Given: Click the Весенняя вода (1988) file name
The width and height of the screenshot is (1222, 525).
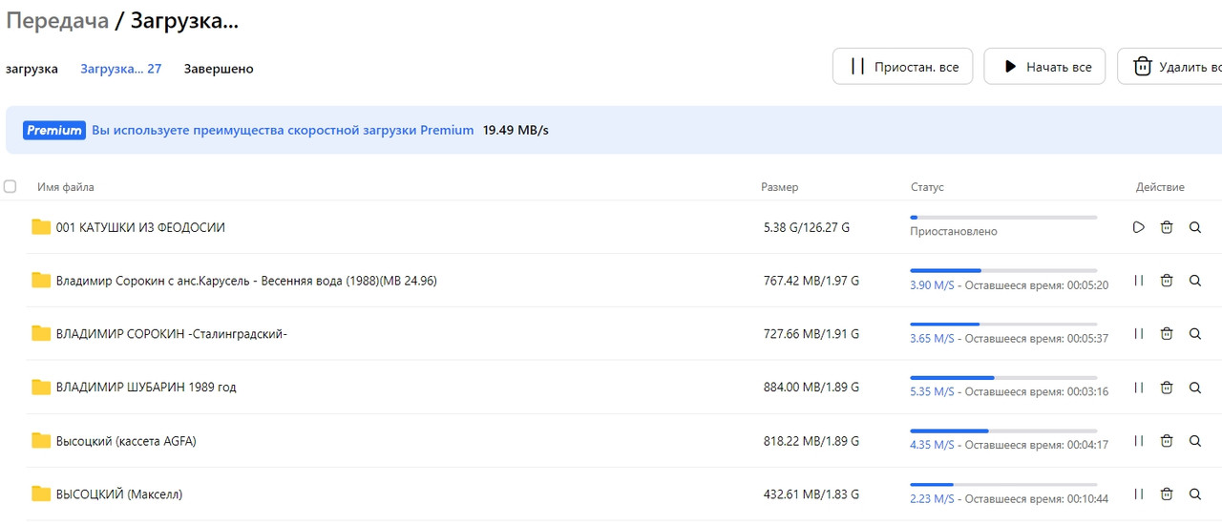Looking at the screenshot, I should pyautogui.click(x=246, y=281).
